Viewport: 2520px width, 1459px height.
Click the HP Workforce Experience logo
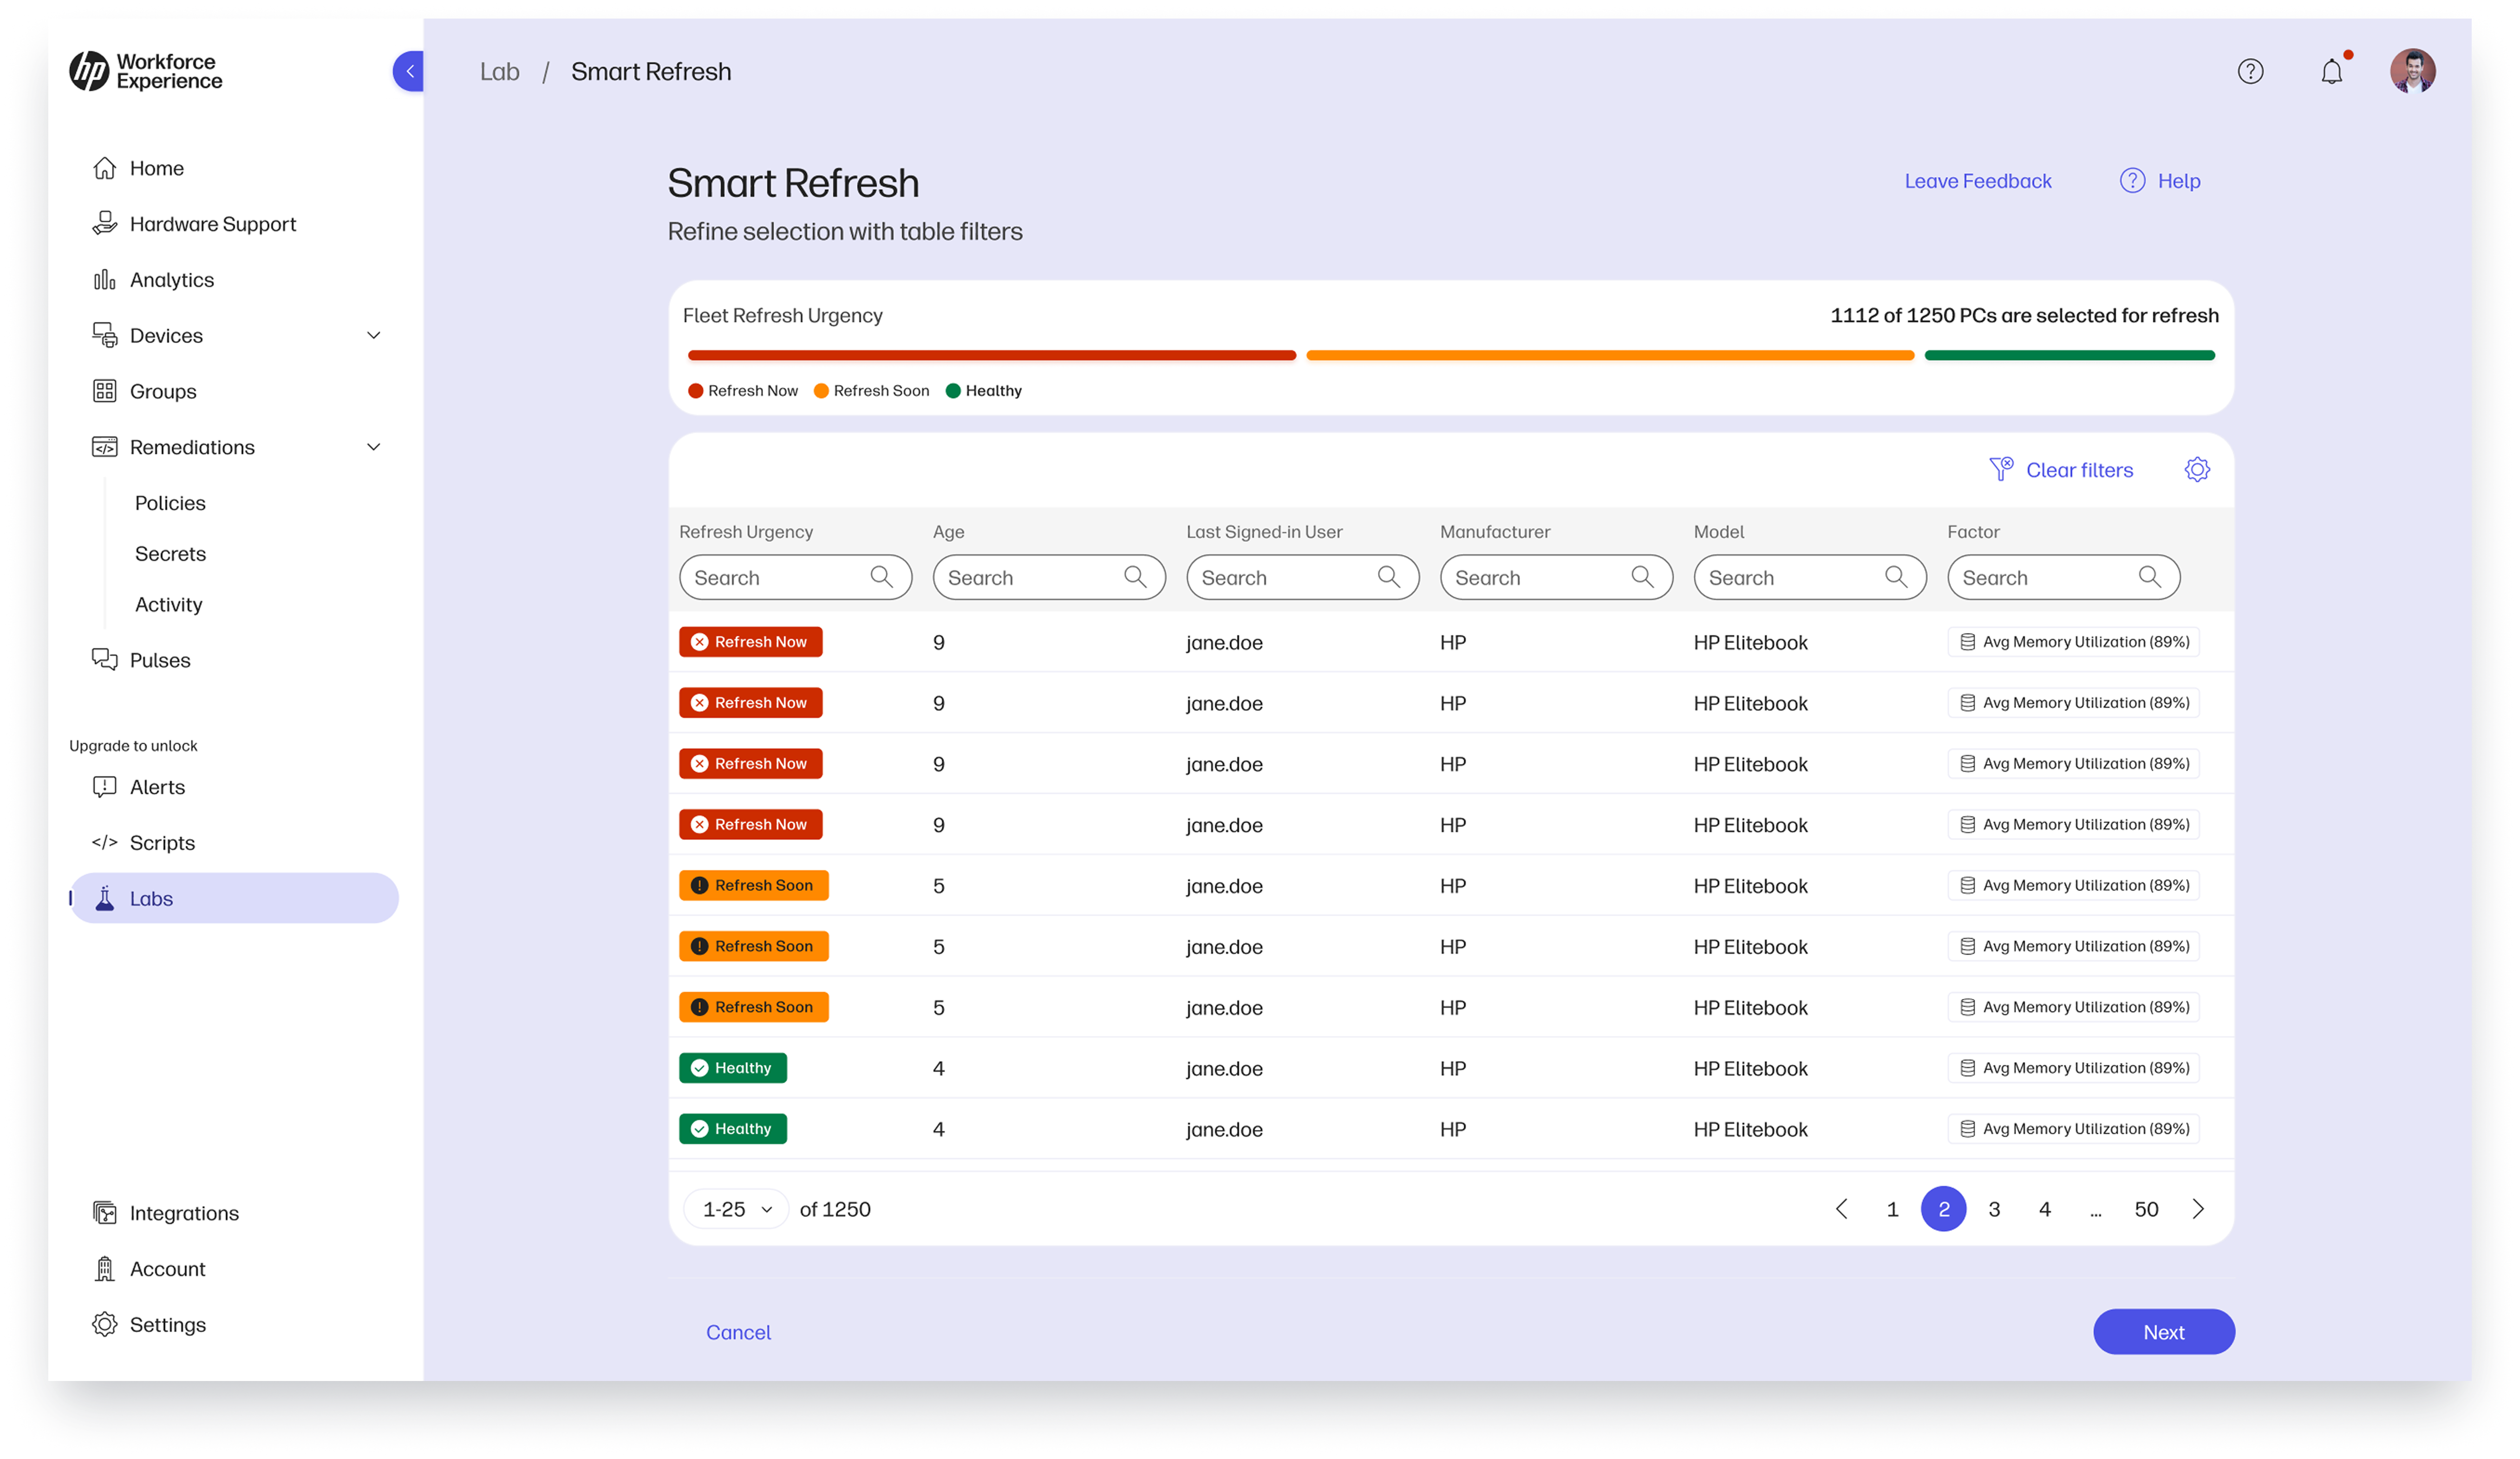tap(146, 71)
